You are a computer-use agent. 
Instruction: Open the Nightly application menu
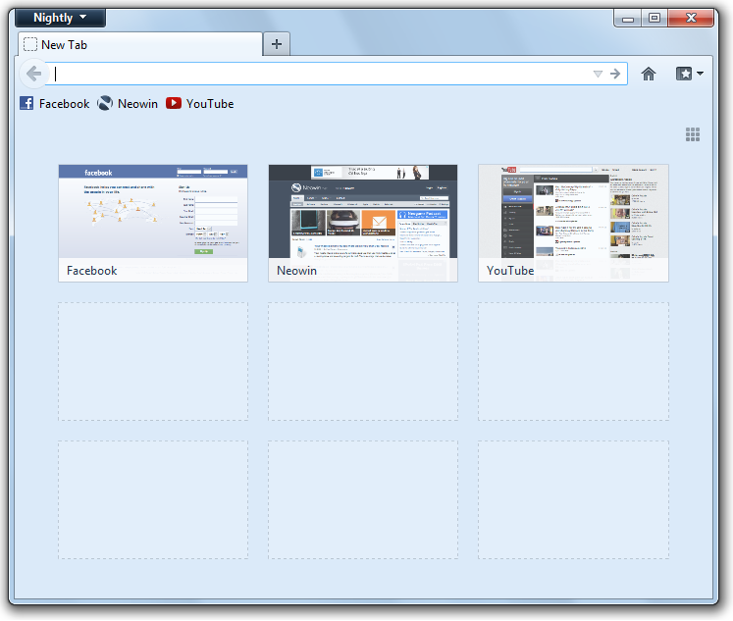(60, 18)
